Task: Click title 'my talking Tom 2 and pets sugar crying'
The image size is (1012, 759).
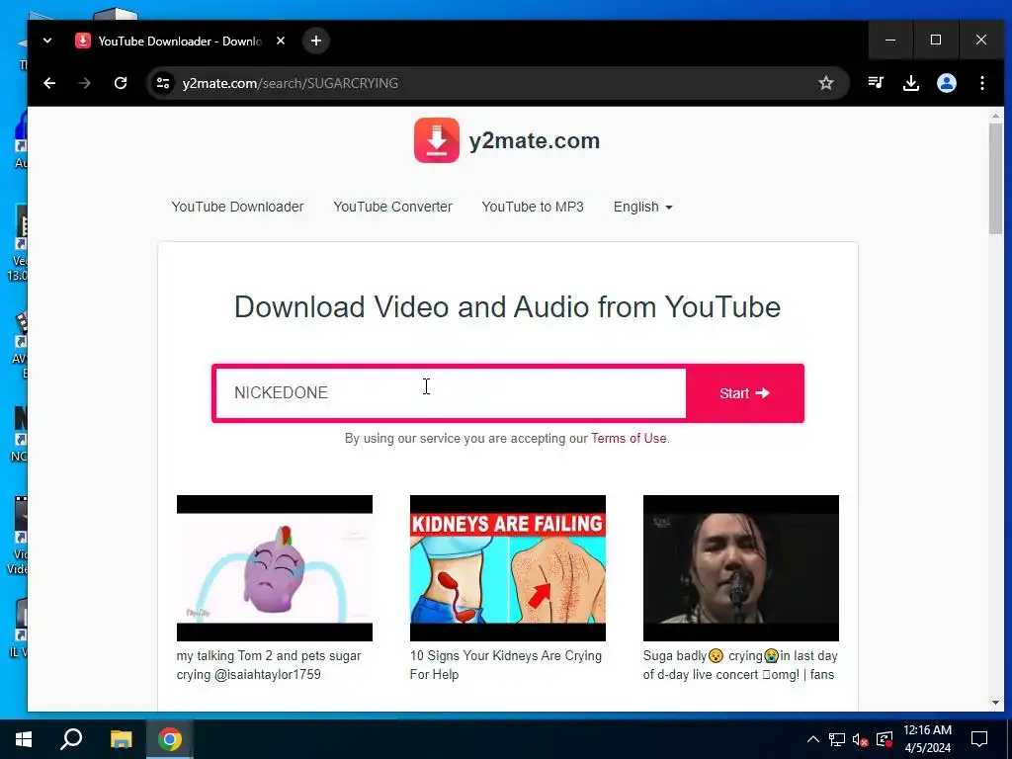Action: click(269, 665)
